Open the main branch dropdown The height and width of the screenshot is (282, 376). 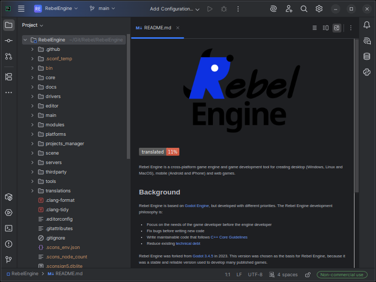point(102,8)
